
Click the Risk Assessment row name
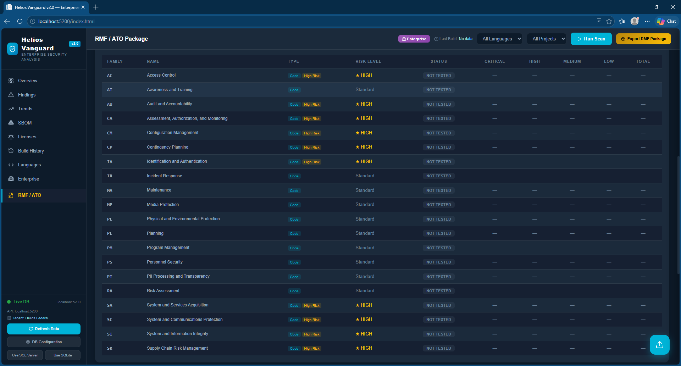163,291
